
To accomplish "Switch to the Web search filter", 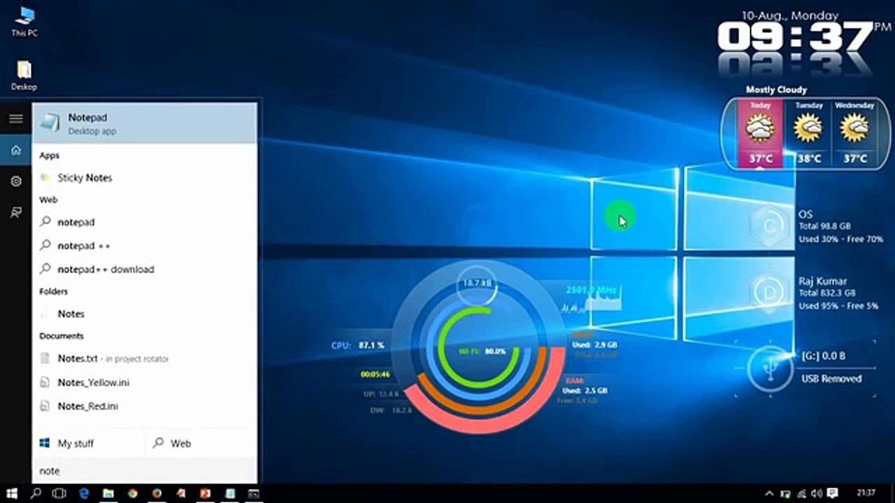I will (x=201, y=443).
